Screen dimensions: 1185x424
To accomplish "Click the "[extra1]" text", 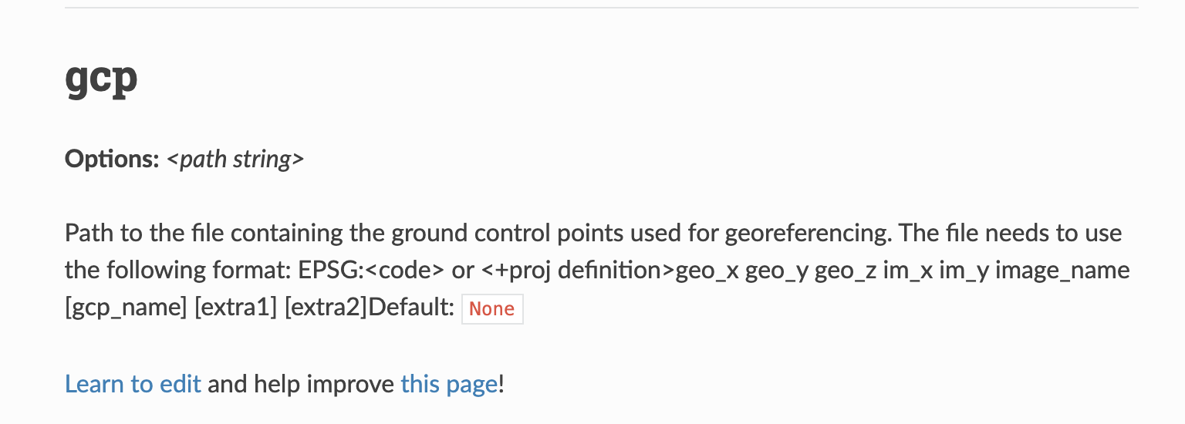I will pyautogui.click(x=235, y=308).
